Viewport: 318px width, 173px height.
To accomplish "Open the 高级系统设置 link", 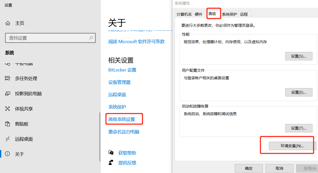I will [x=122, y=119].
